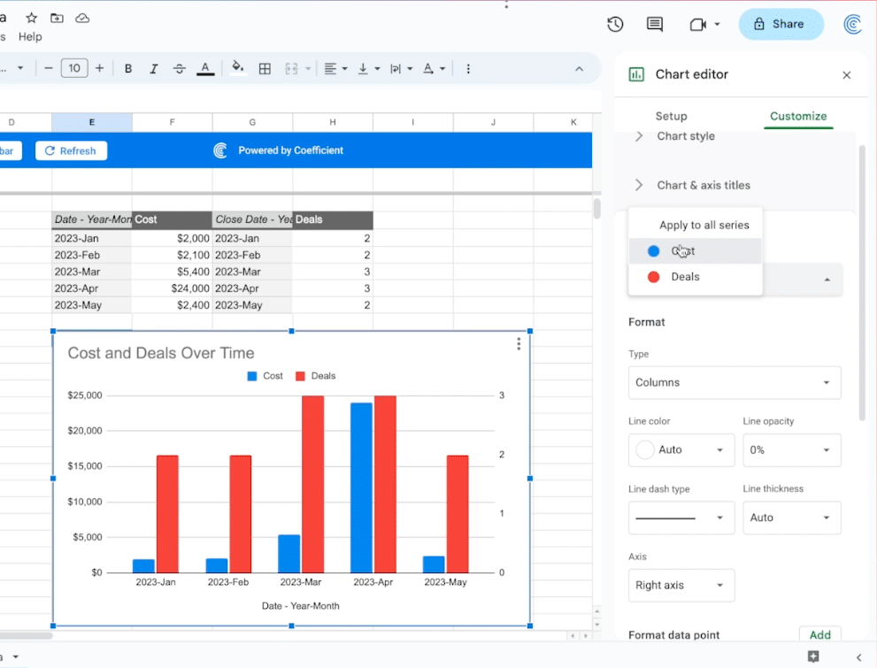Open Coefficient add-on icon in header
Image resolution: width=877 pixels, height=668 pixels.
pyautogui.click(x=852, y=24)
